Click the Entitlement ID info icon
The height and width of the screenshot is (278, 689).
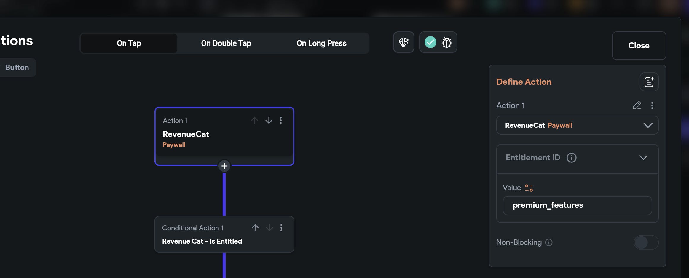(571, 158)
